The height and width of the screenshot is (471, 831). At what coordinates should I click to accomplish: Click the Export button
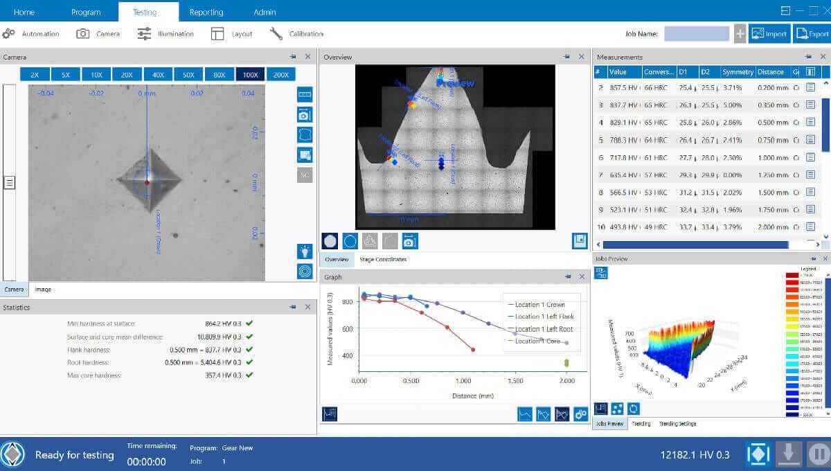point(812,34)
